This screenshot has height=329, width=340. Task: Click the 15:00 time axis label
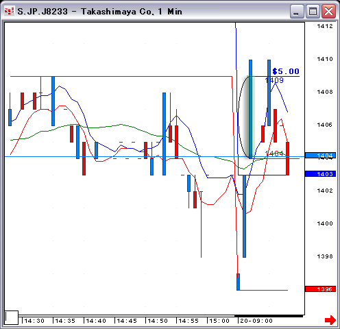tap(219, 321)
